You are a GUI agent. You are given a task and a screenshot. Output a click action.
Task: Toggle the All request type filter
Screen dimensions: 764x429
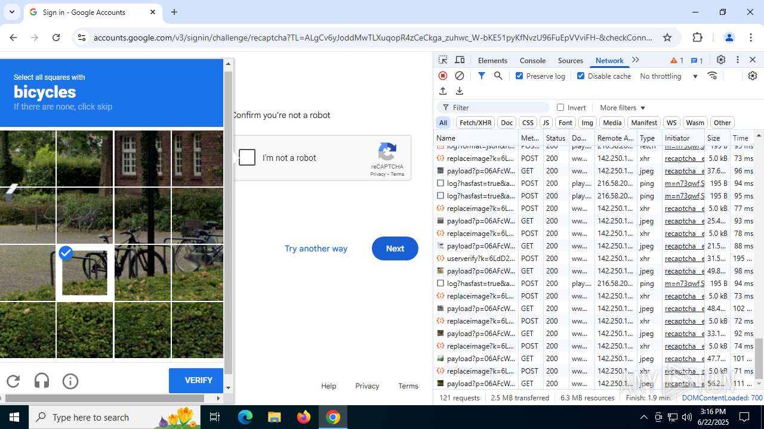pyautogui.click(x=443, y=123)
